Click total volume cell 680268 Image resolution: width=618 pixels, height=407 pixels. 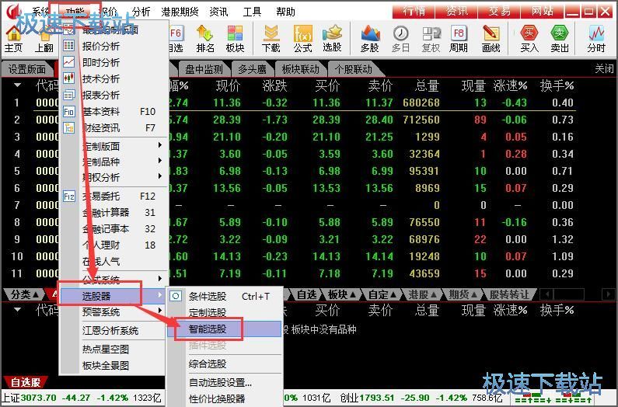(421, 103)
